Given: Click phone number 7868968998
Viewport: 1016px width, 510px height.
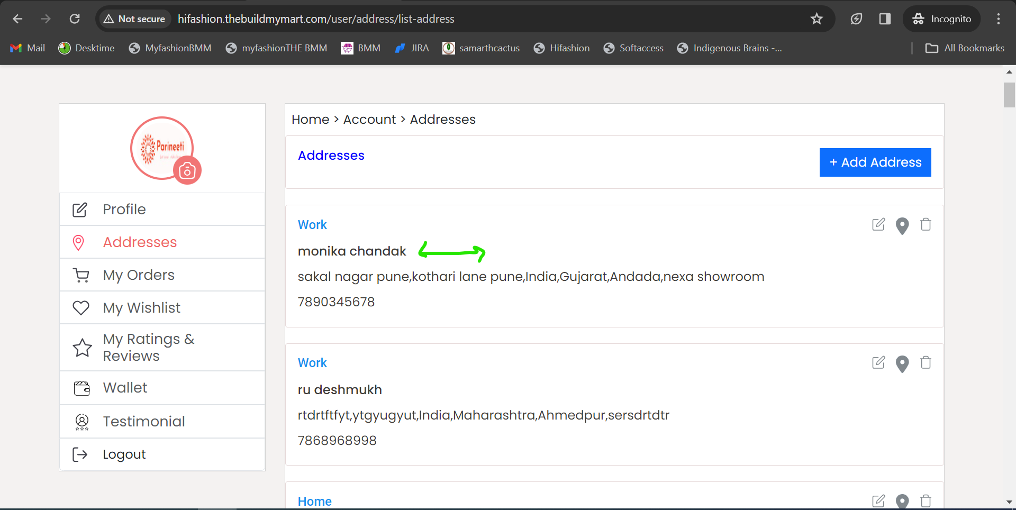Looking at the screenshot, I should pyautogui.click(x=337, y=441).
